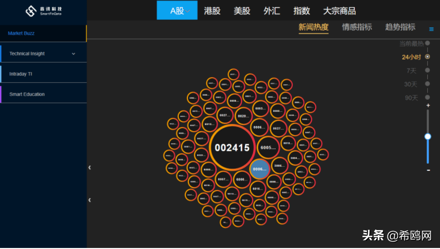Select the 当前最热 radio button

427,43
